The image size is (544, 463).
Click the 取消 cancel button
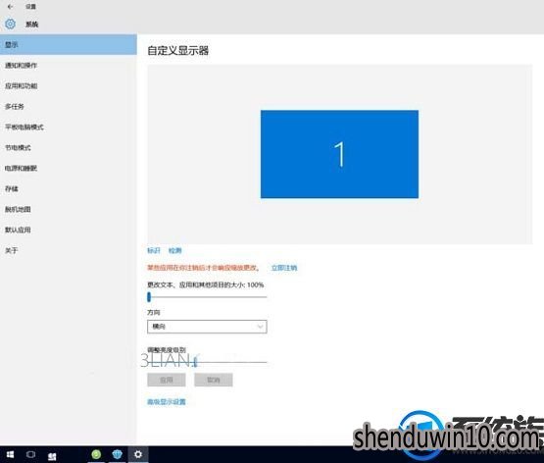point(214,380)
